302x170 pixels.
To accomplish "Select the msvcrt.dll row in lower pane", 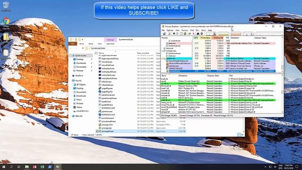I will [218, 110].
